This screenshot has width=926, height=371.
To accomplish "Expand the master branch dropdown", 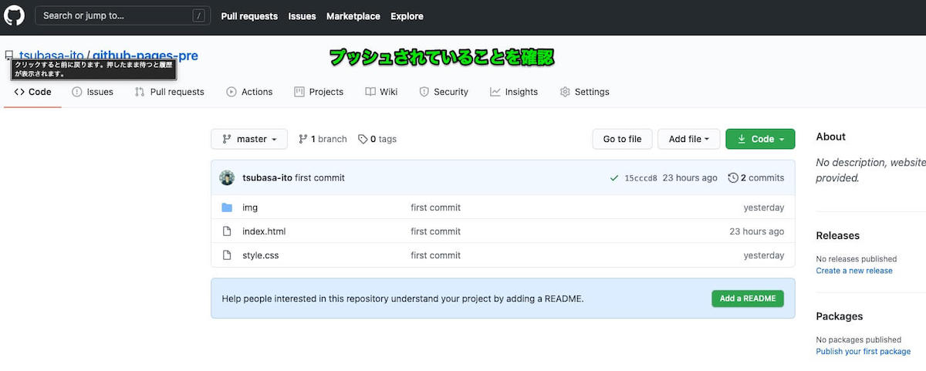I will point(249,139).
